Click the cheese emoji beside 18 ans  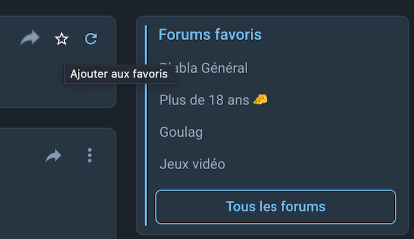point(260,99)
